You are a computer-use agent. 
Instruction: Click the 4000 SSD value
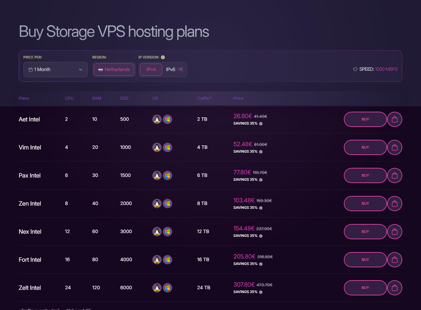[126, 259]
